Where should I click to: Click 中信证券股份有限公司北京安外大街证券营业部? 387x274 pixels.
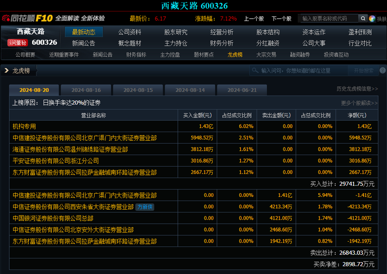(73, 230)
